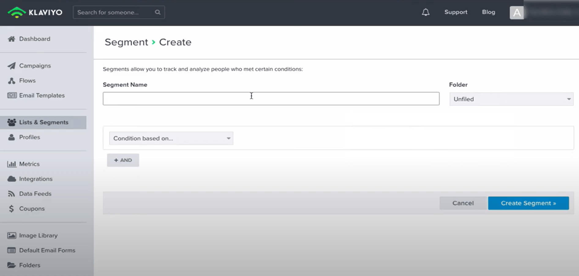Navigate to Folders
Image resolution: width=579 pixels, height=276 pixels.
(x=30, y=265)
